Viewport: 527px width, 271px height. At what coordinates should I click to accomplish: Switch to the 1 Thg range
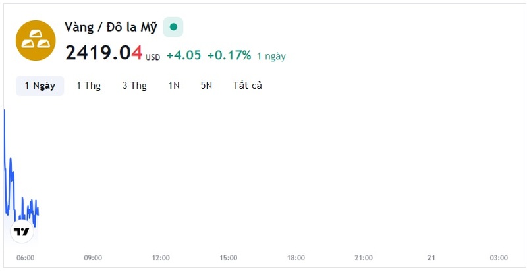coord(89,86)
